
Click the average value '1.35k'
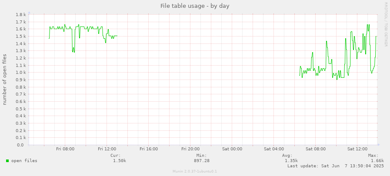click(291, 161)
